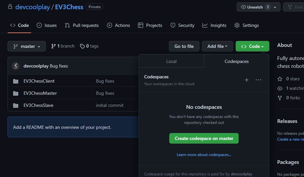Open the Add file dropdown

click(217, 46)
